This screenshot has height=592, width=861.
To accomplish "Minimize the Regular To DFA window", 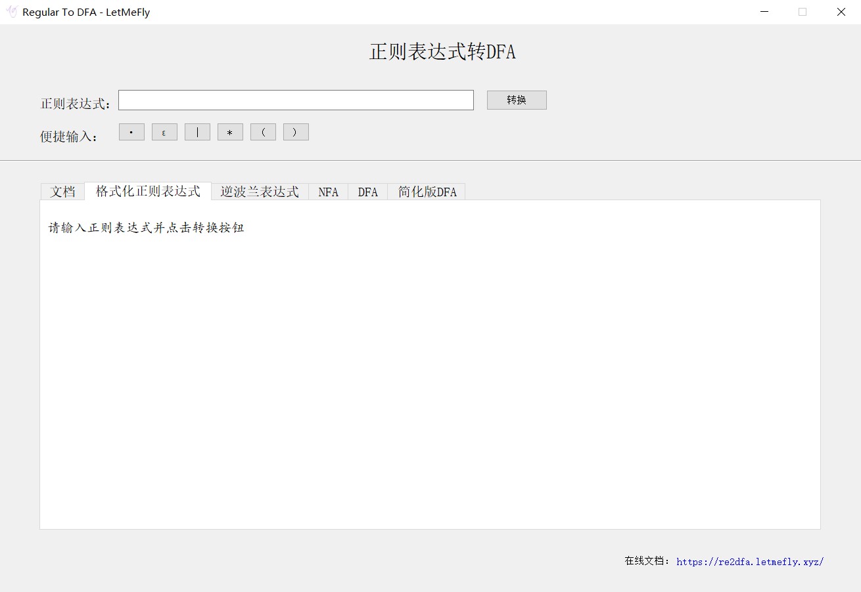I will (764, 12).
